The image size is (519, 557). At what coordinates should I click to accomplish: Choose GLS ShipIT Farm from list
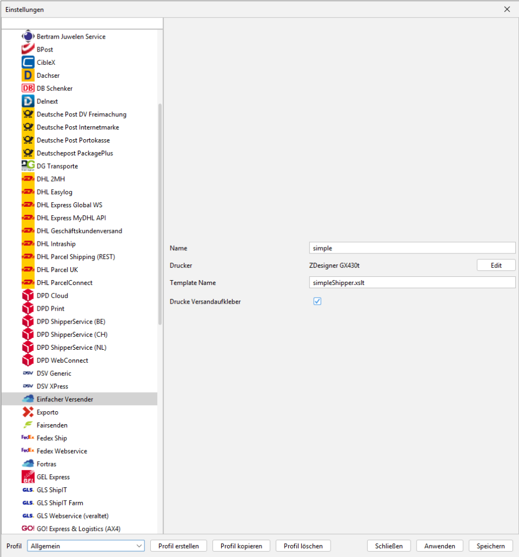[x=60, y=503]
